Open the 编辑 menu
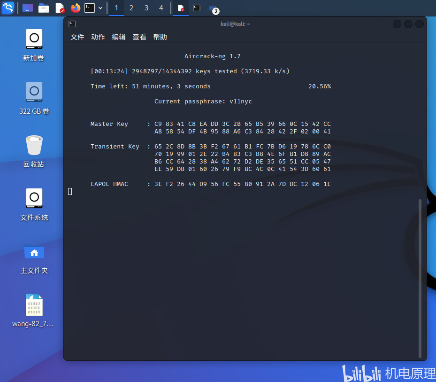The image size is (436, 382). click(119, 37)
